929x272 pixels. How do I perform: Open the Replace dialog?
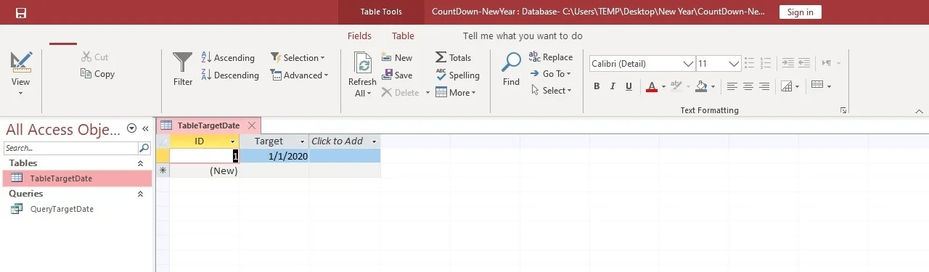[551, 57]
